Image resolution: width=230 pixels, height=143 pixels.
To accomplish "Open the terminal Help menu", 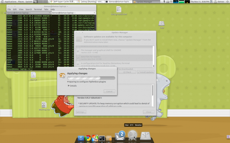I will (x=52, y=9).
